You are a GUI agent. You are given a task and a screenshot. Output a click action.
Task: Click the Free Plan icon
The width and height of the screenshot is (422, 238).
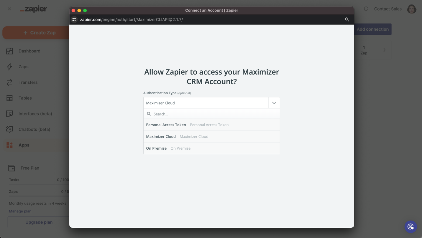11,168
